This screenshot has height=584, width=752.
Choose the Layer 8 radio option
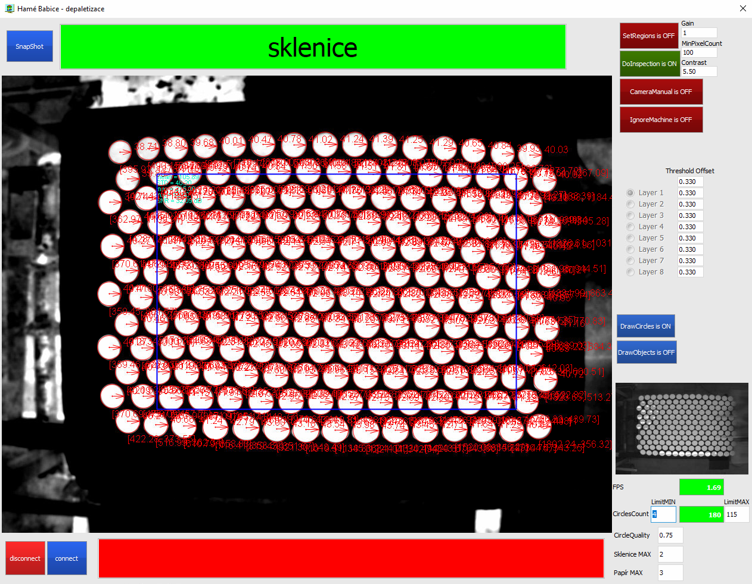(x=630, y=272)
